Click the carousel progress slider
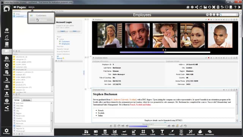 point(165,53)
